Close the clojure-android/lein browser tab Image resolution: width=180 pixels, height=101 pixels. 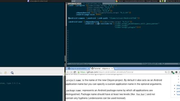tap(89, 68)
